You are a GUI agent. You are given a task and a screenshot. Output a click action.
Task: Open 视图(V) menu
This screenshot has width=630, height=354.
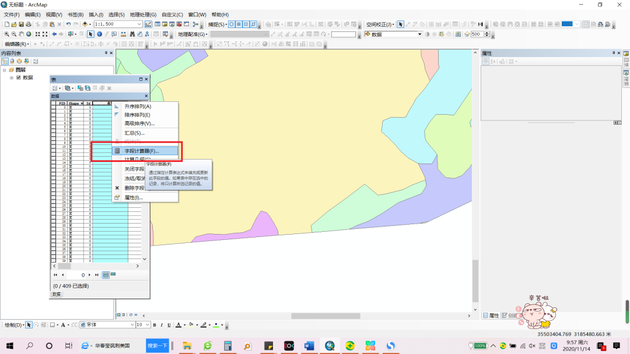pyautogui.click(x=54, y=15)
